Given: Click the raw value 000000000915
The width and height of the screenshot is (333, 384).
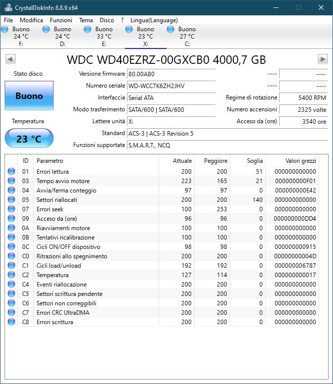Looking at the screenshot, I should click(x=295, y=246).
